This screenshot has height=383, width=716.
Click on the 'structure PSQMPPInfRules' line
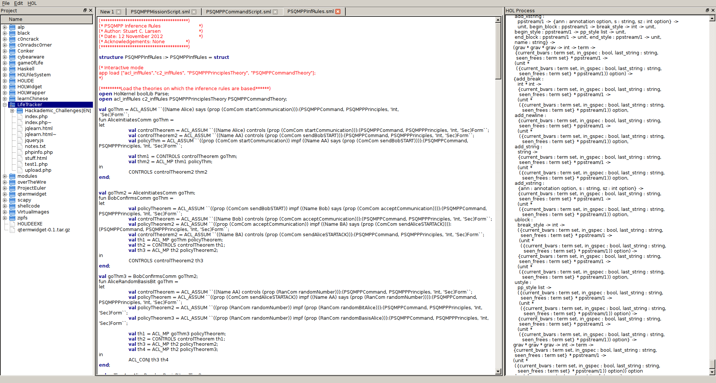click(164, 57)
